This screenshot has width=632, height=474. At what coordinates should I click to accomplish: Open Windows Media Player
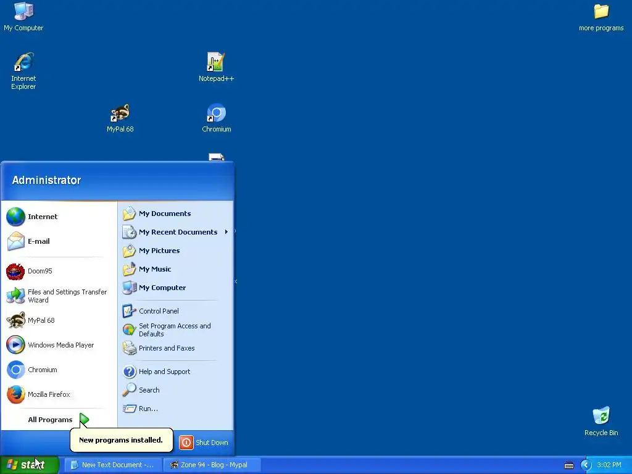pos(59,345)
